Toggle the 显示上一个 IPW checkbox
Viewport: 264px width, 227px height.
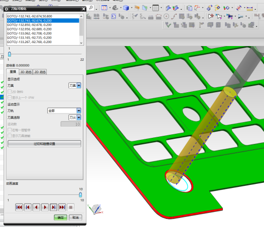[x=10, y=97]
